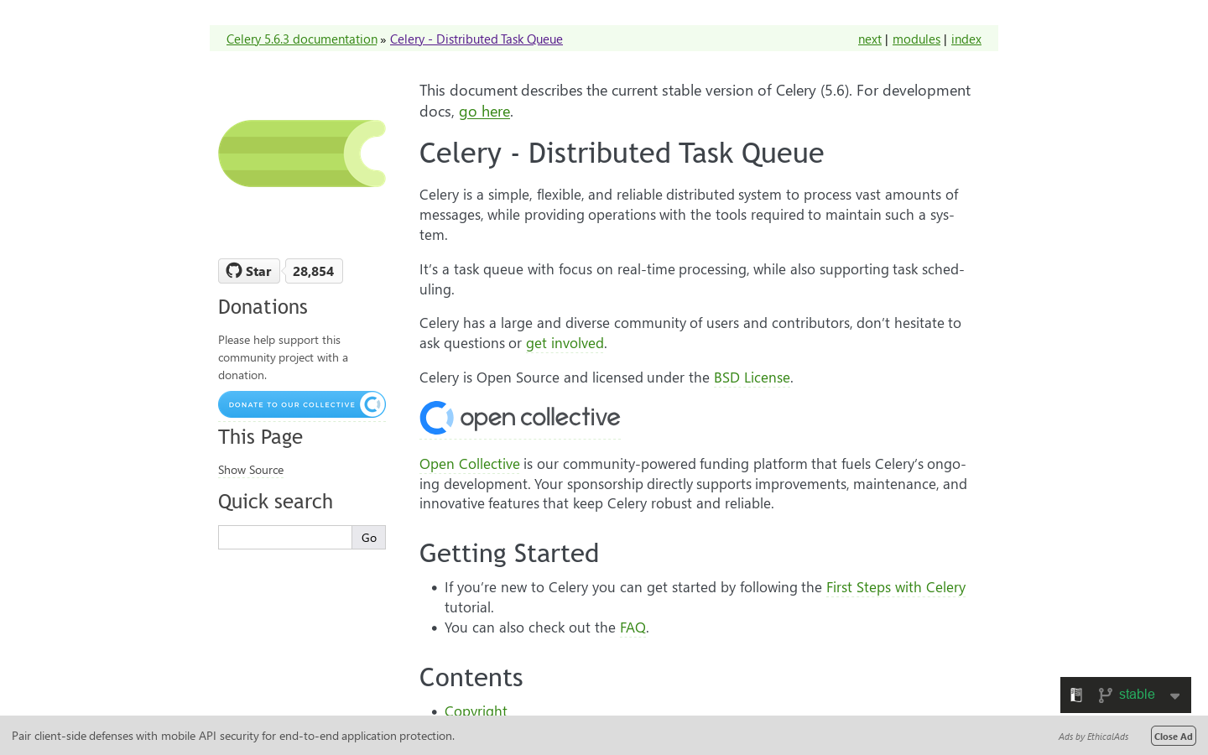Click Show Source in the sidebar
The height and width of the screenshot is (755, 1208).
(251, 470)
